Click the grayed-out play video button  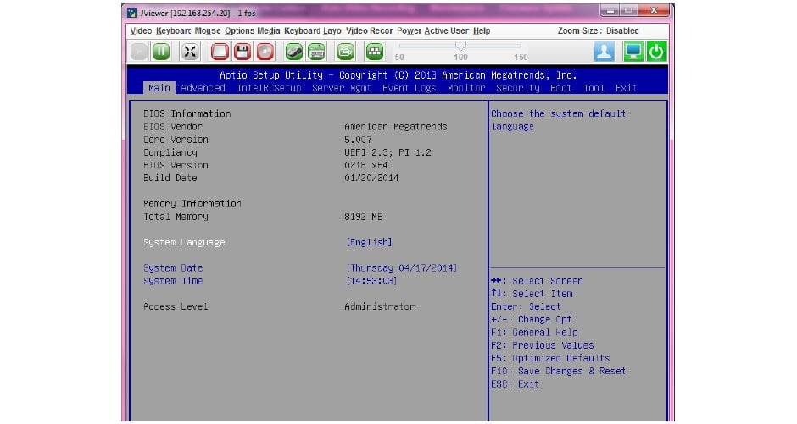[x=139, y=52]
